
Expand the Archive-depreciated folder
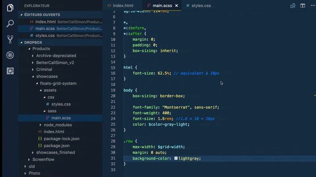point(33,56)
